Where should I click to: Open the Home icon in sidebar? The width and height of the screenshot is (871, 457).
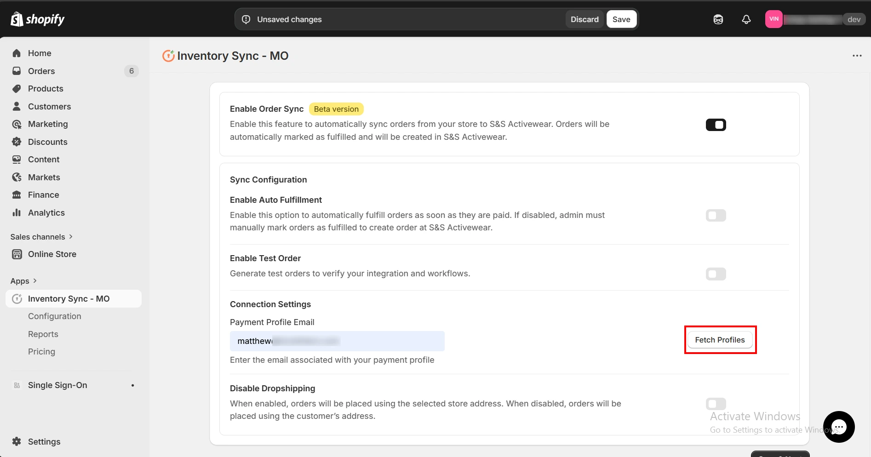(17, 53)
